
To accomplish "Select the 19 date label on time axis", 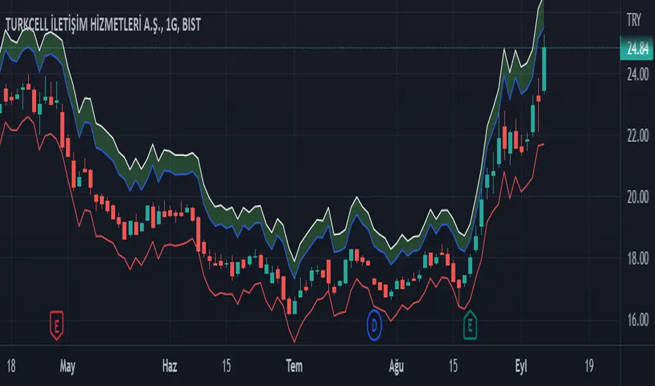I will 589,366.
